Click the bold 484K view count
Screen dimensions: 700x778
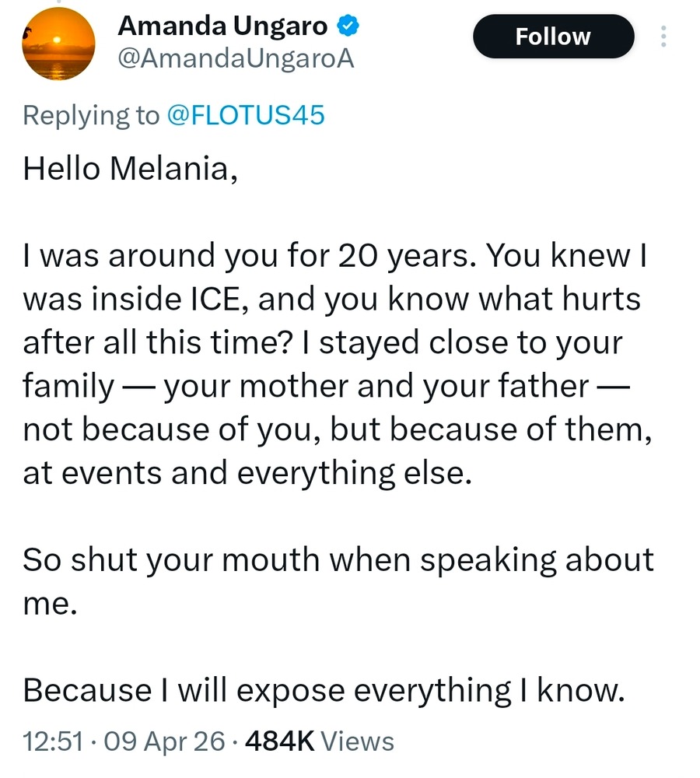(279, 741)
